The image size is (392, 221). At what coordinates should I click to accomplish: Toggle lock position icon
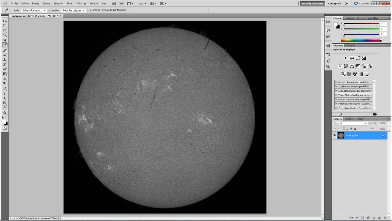tap(351, 129)
